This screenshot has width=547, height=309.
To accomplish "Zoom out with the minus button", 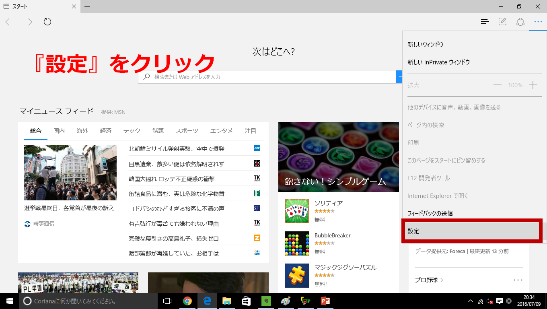I will click(498, 85).
